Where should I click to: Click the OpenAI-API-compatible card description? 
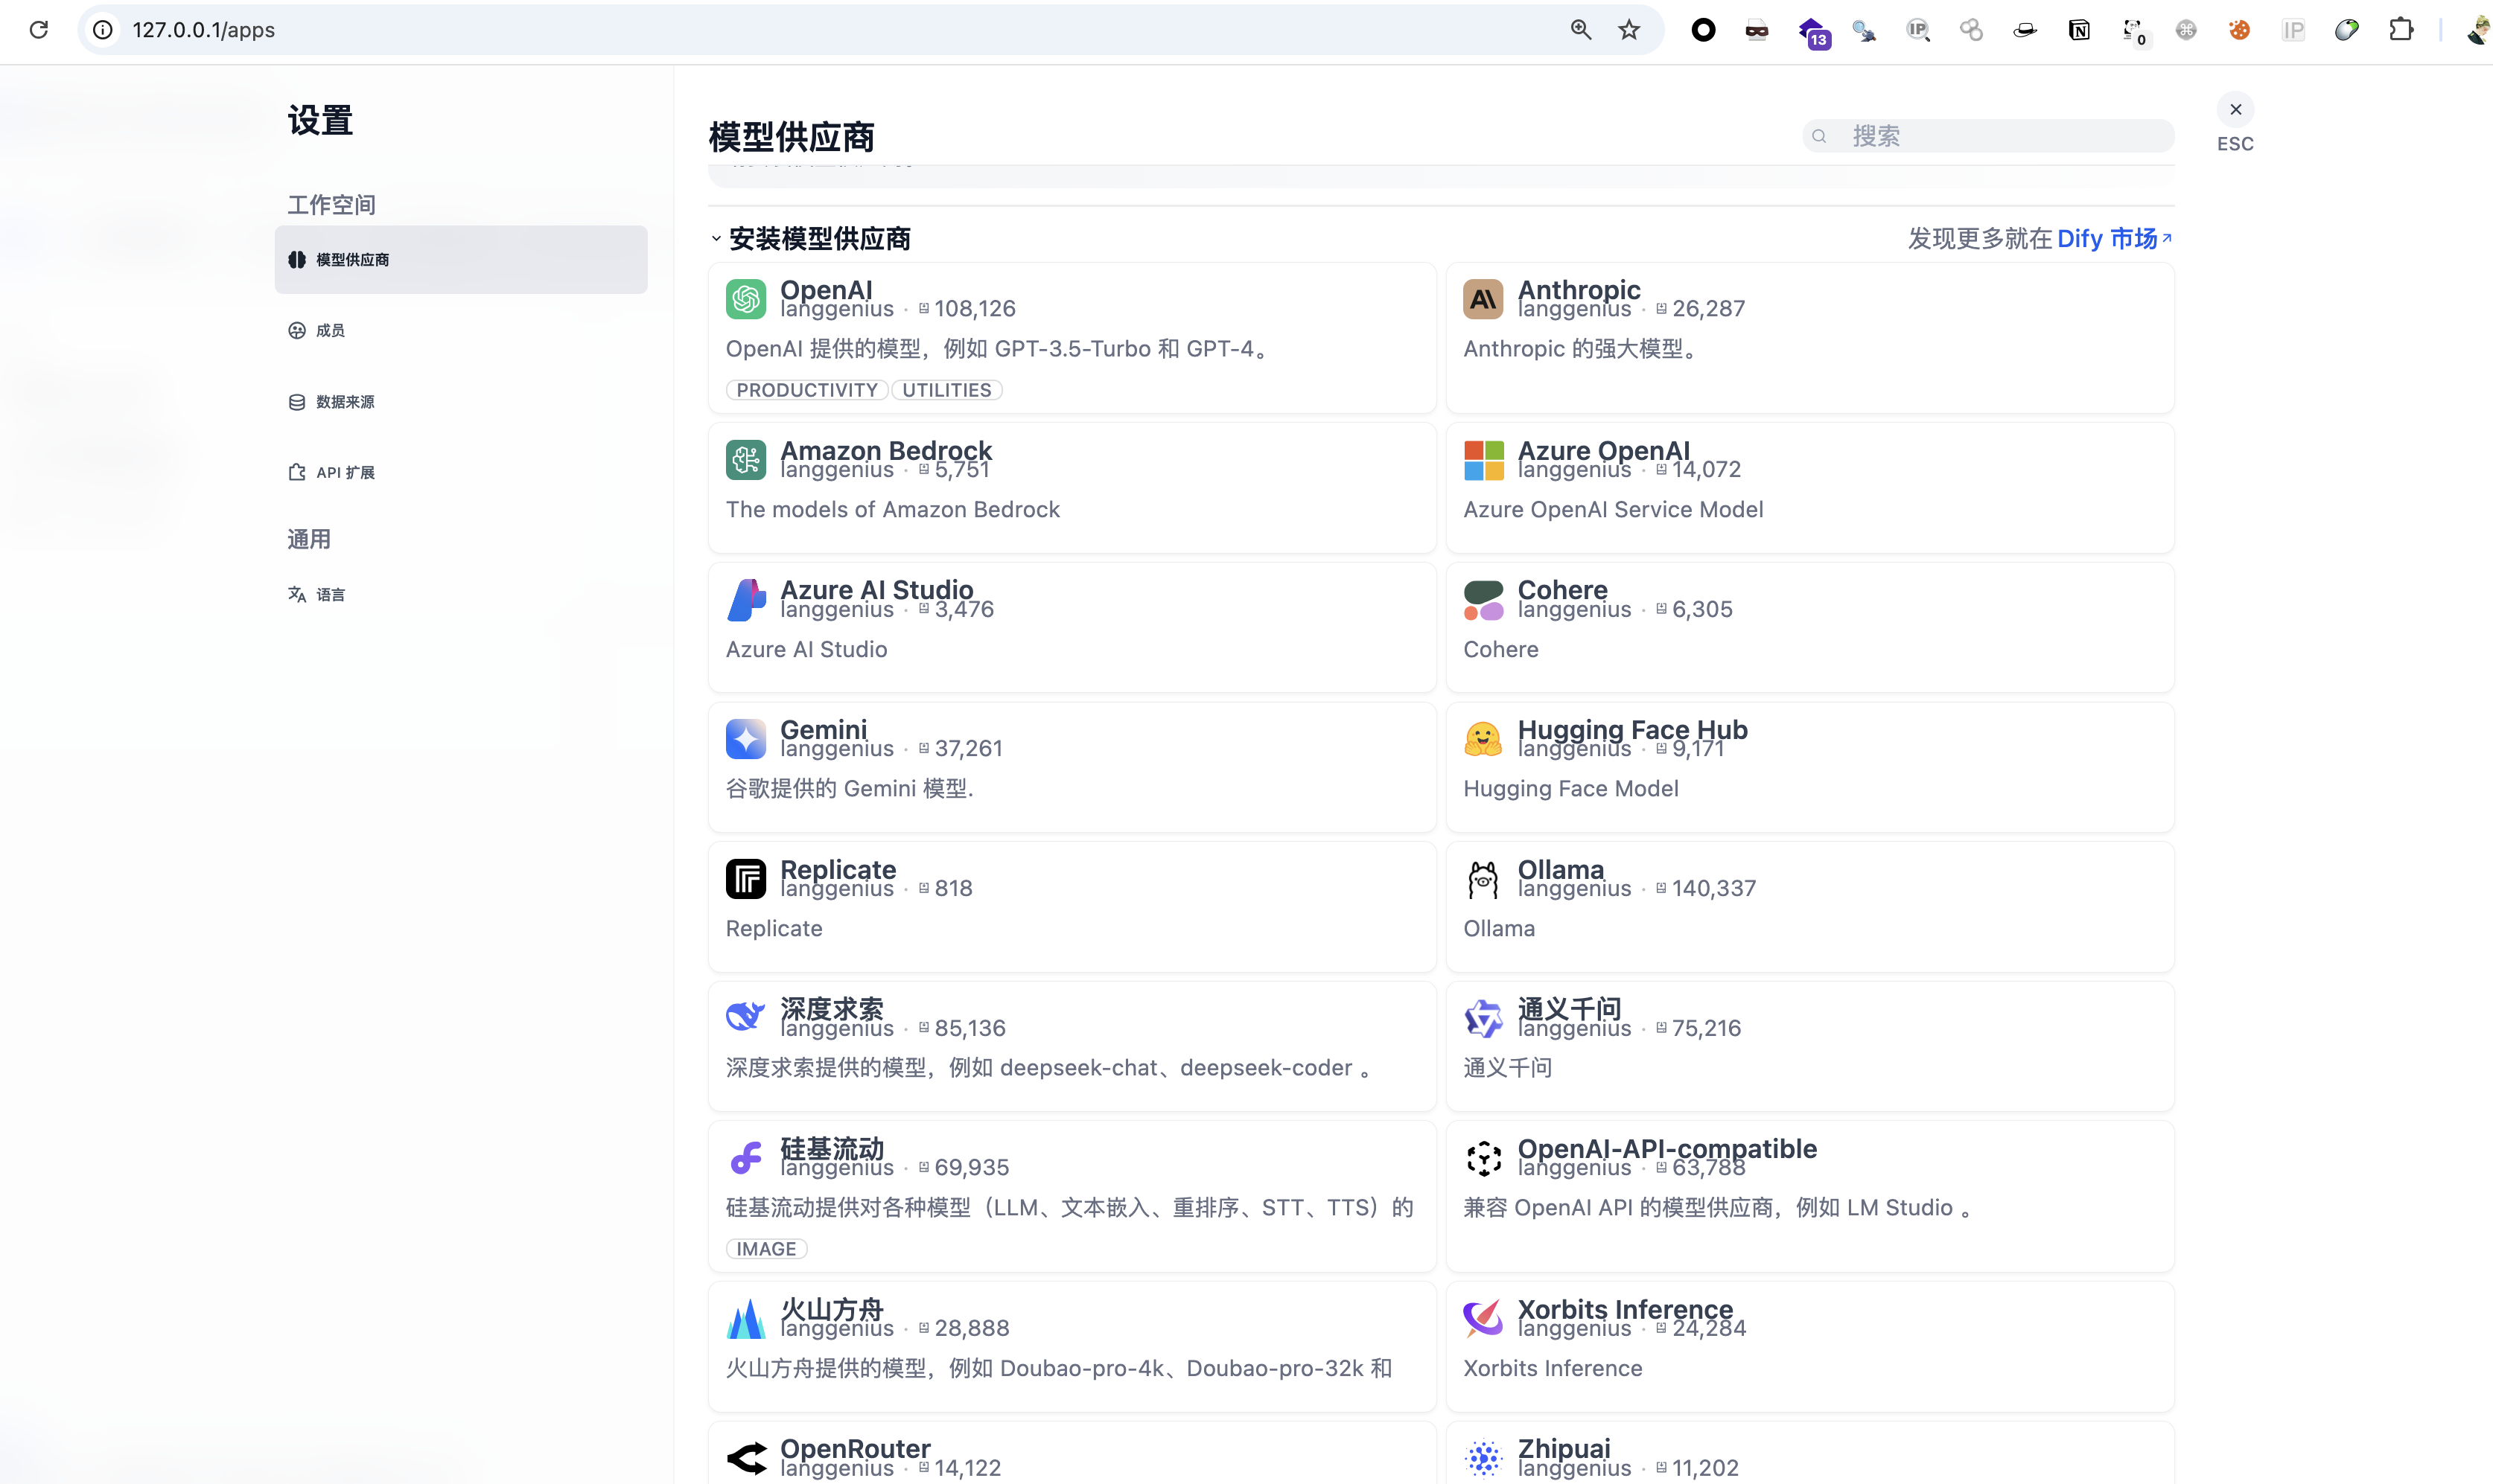point(1719,1207)
